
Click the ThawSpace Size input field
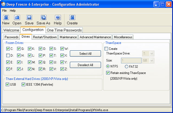pos(131,60)
